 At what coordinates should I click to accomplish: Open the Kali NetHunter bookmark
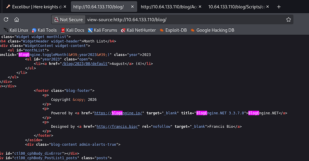click(x=138, y=30)
